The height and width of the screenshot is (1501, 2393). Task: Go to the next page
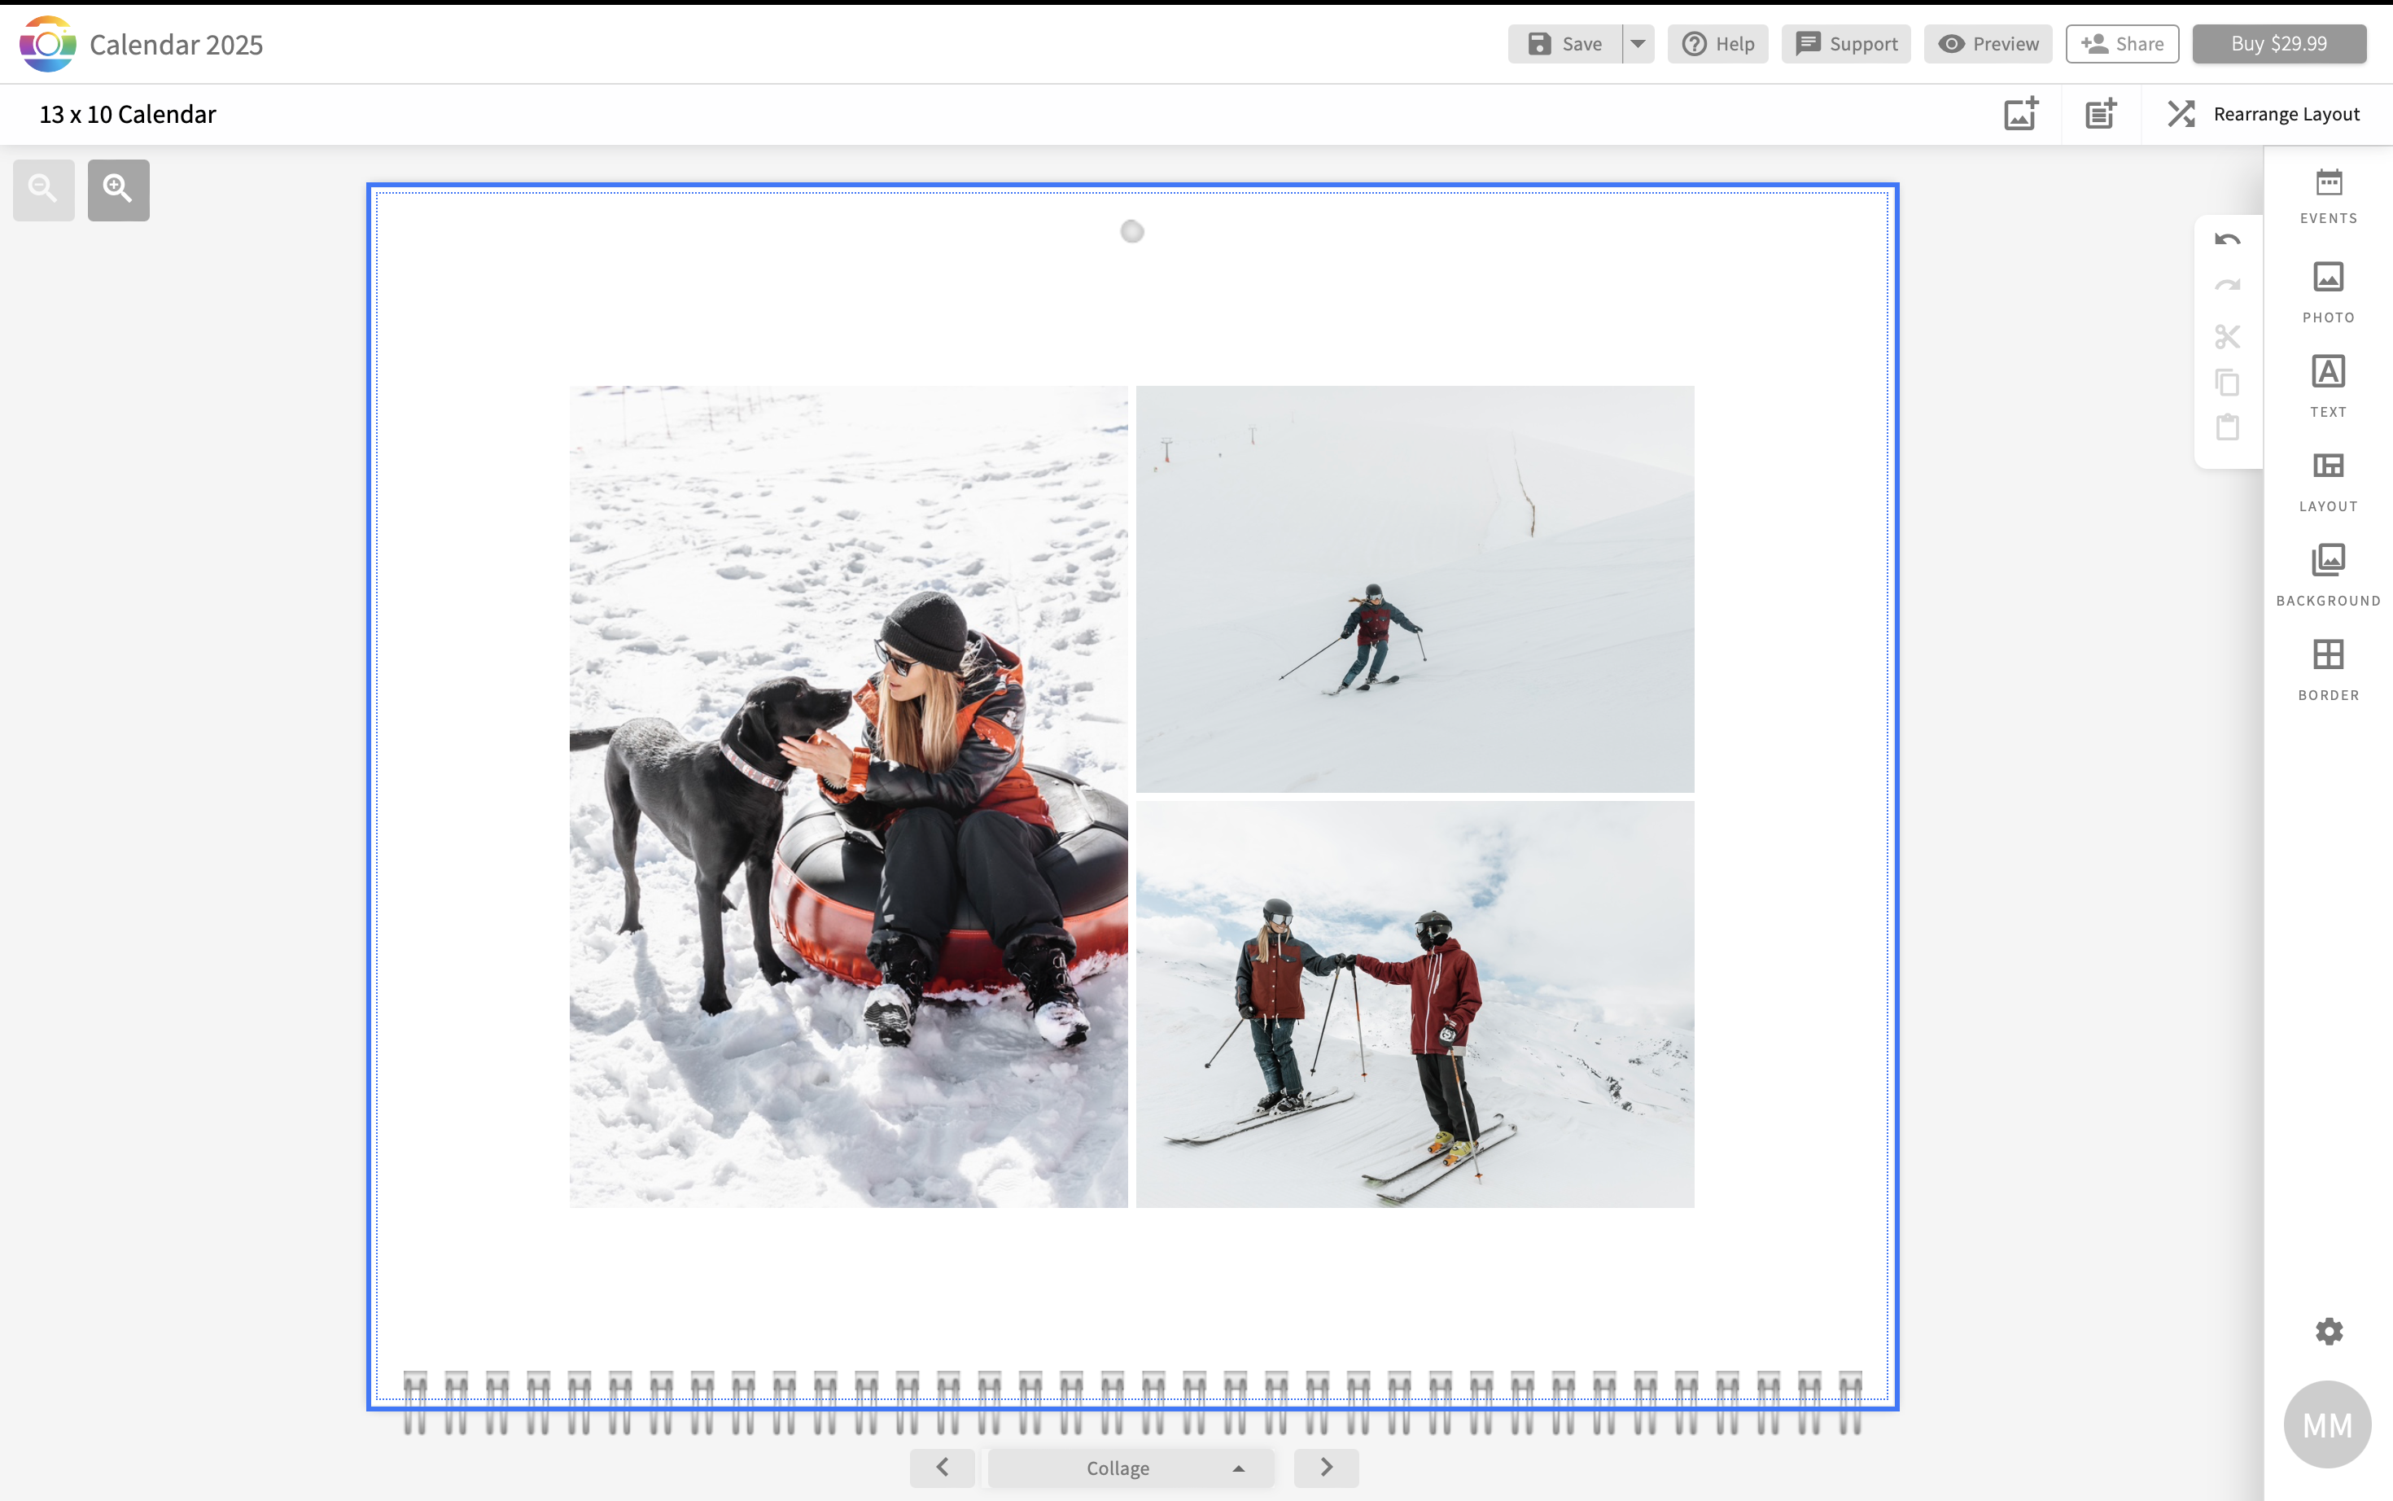[1326, 1468]
